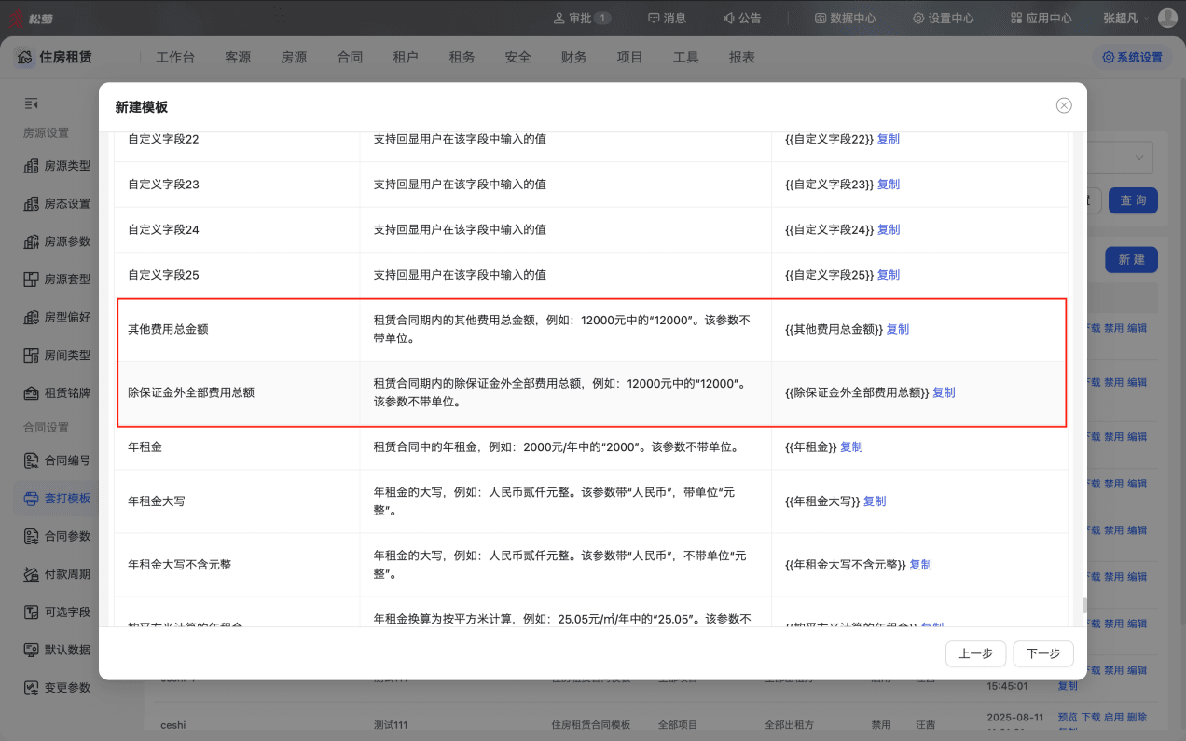The height and width of the screenshot is (741, 1186).
Task: Open 公告 announcements in top bar
Action: click(742, 18)
